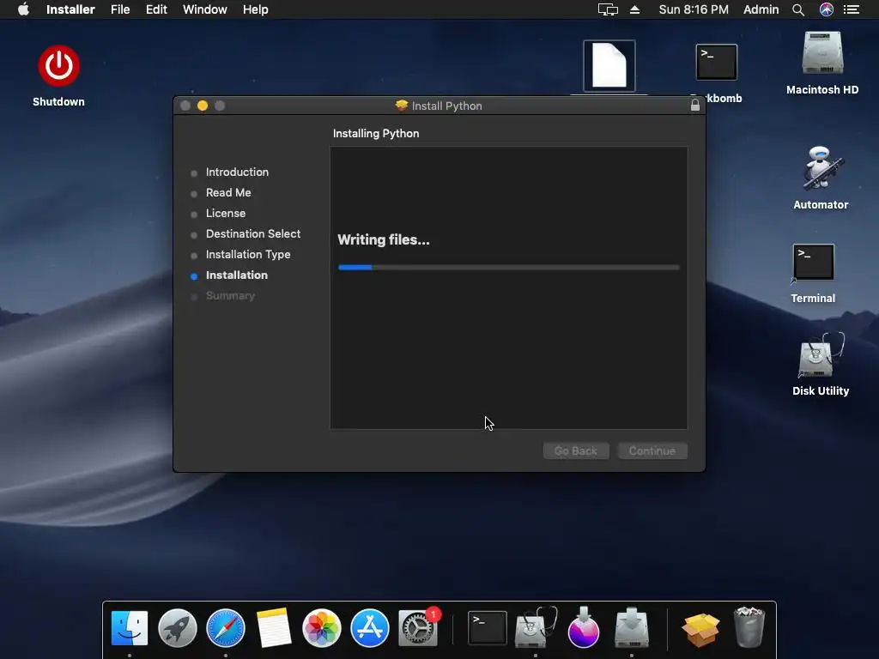Open Photos from the Dock

[x=322, y=628]
